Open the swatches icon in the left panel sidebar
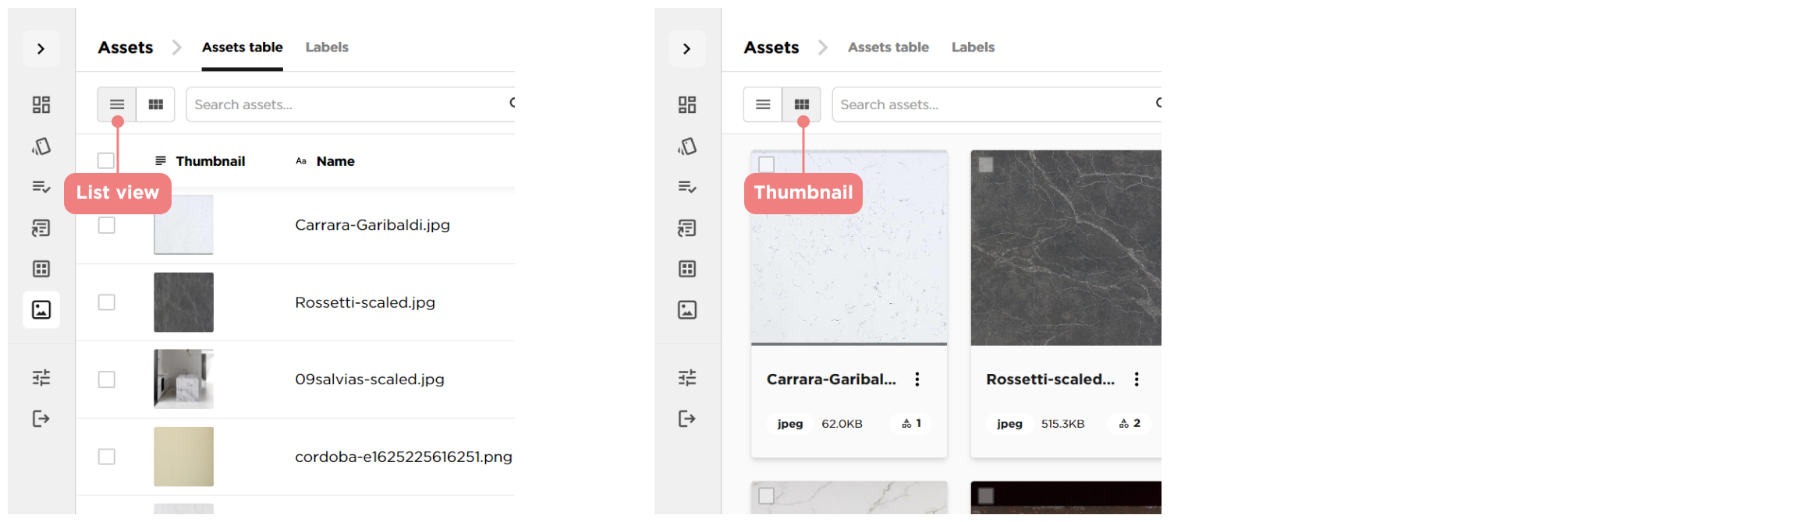 [x=41, y=146]
